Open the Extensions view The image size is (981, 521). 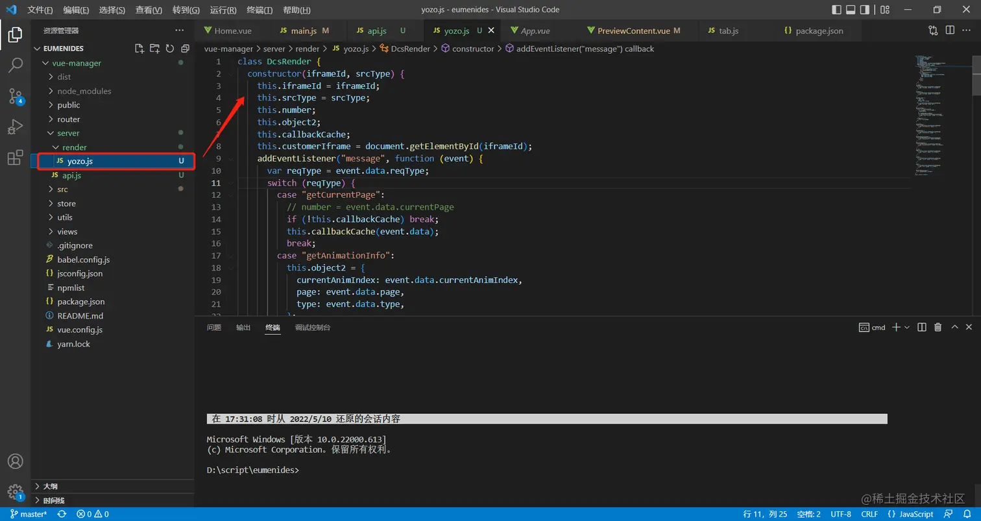(15, 158)
